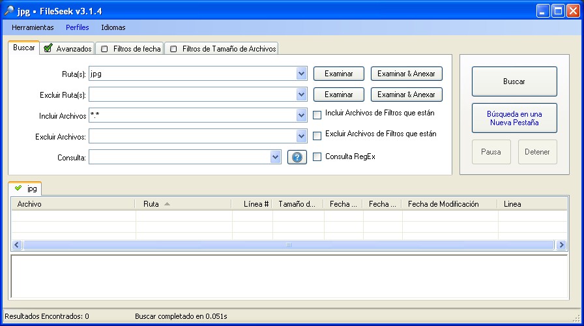Click Resultados Encontrados: 0 status text
Viewport: 584px width, 326px height.
[47, 316]
